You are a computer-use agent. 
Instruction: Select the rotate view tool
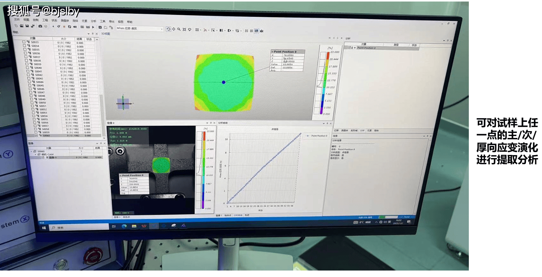(x=168, y=29)
